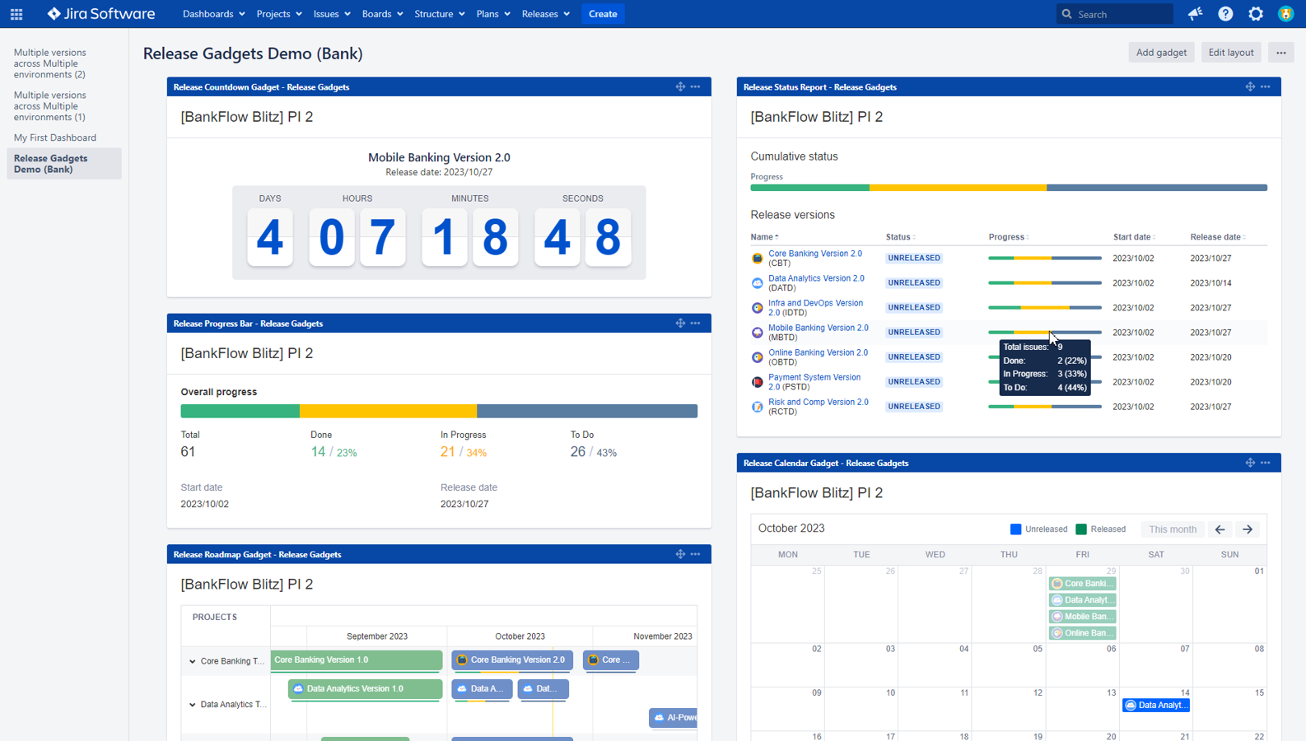Image resolution: width=1306 pixels, height=741 pixels.
Task: Sort release versions by Name column
Action: click(x=764, y=237)
